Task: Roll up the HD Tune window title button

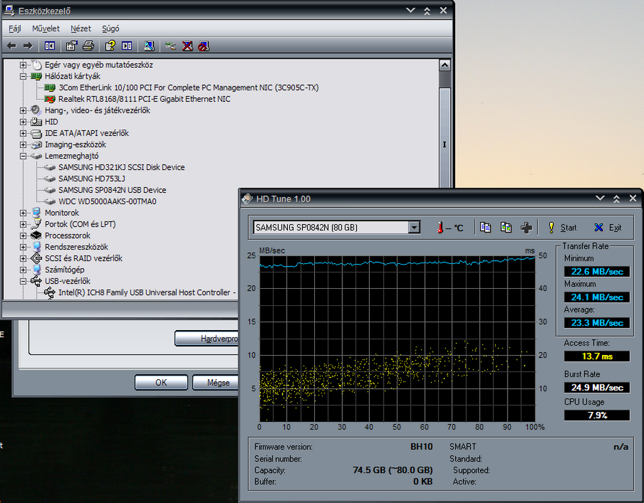Action: pyautogui.click(x=616, y=199)
